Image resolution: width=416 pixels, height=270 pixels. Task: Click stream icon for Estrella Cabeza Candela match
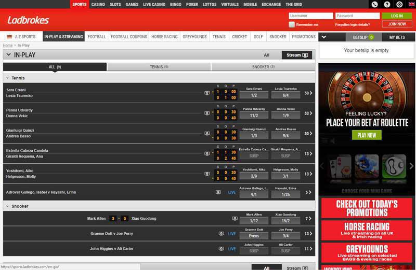[207, 153]
